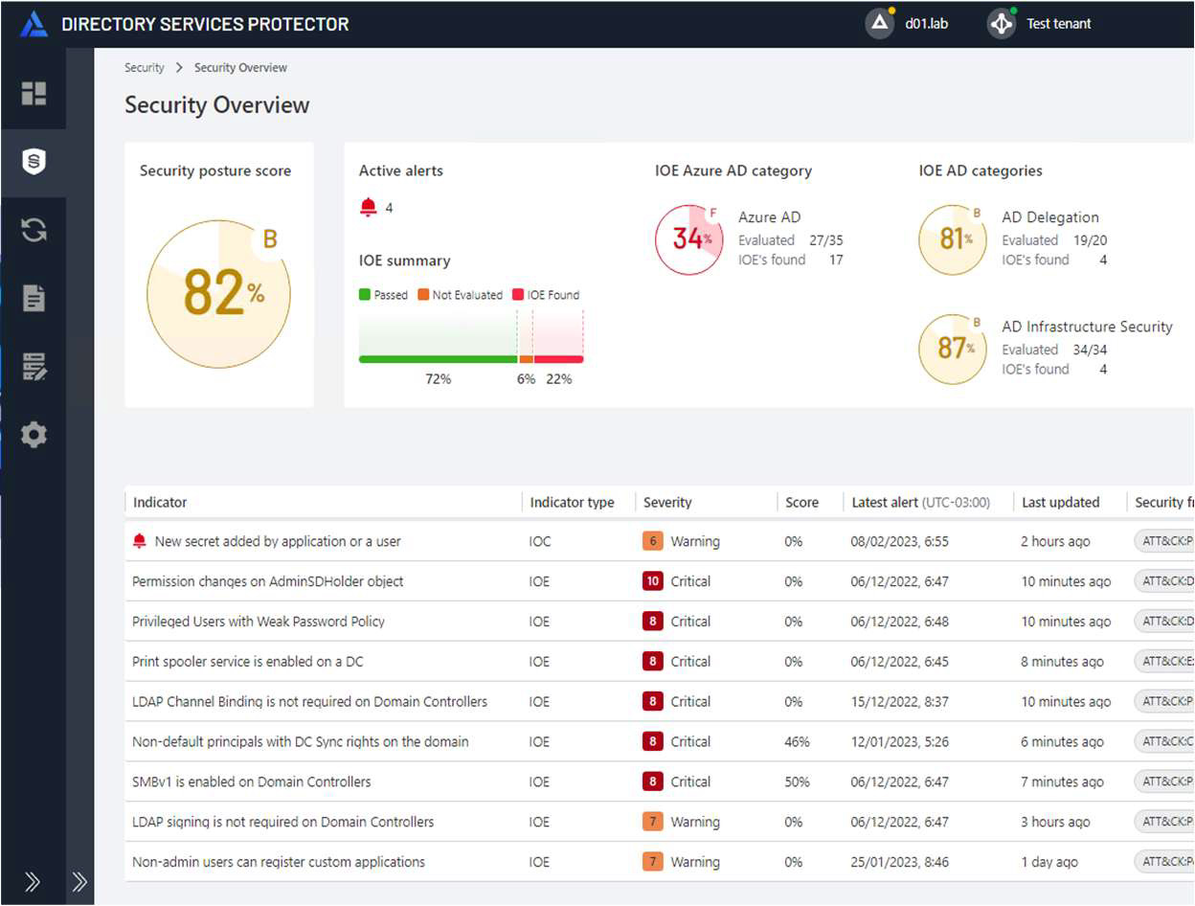Click the Directory Services Protector logo

click(x=34, y=24)
